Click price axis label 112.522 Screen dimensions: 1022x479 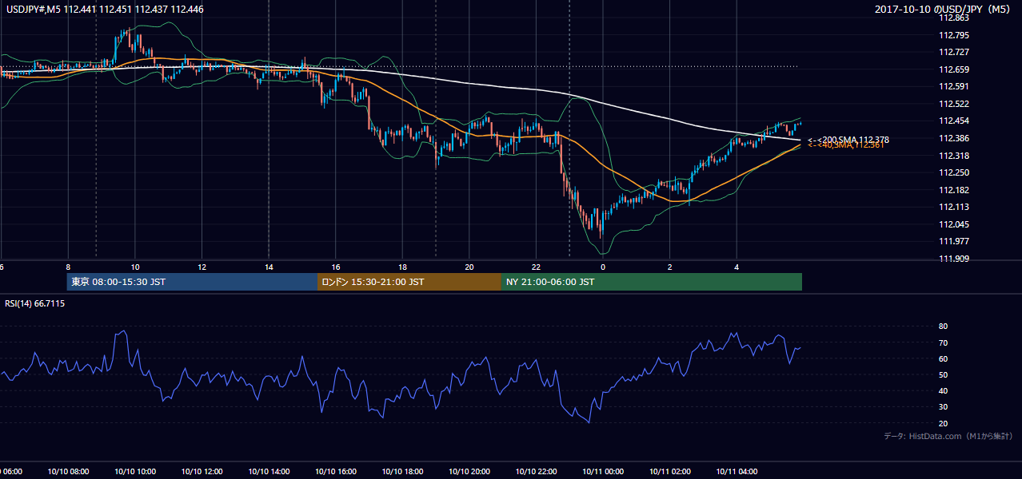[x=953, y=104]
